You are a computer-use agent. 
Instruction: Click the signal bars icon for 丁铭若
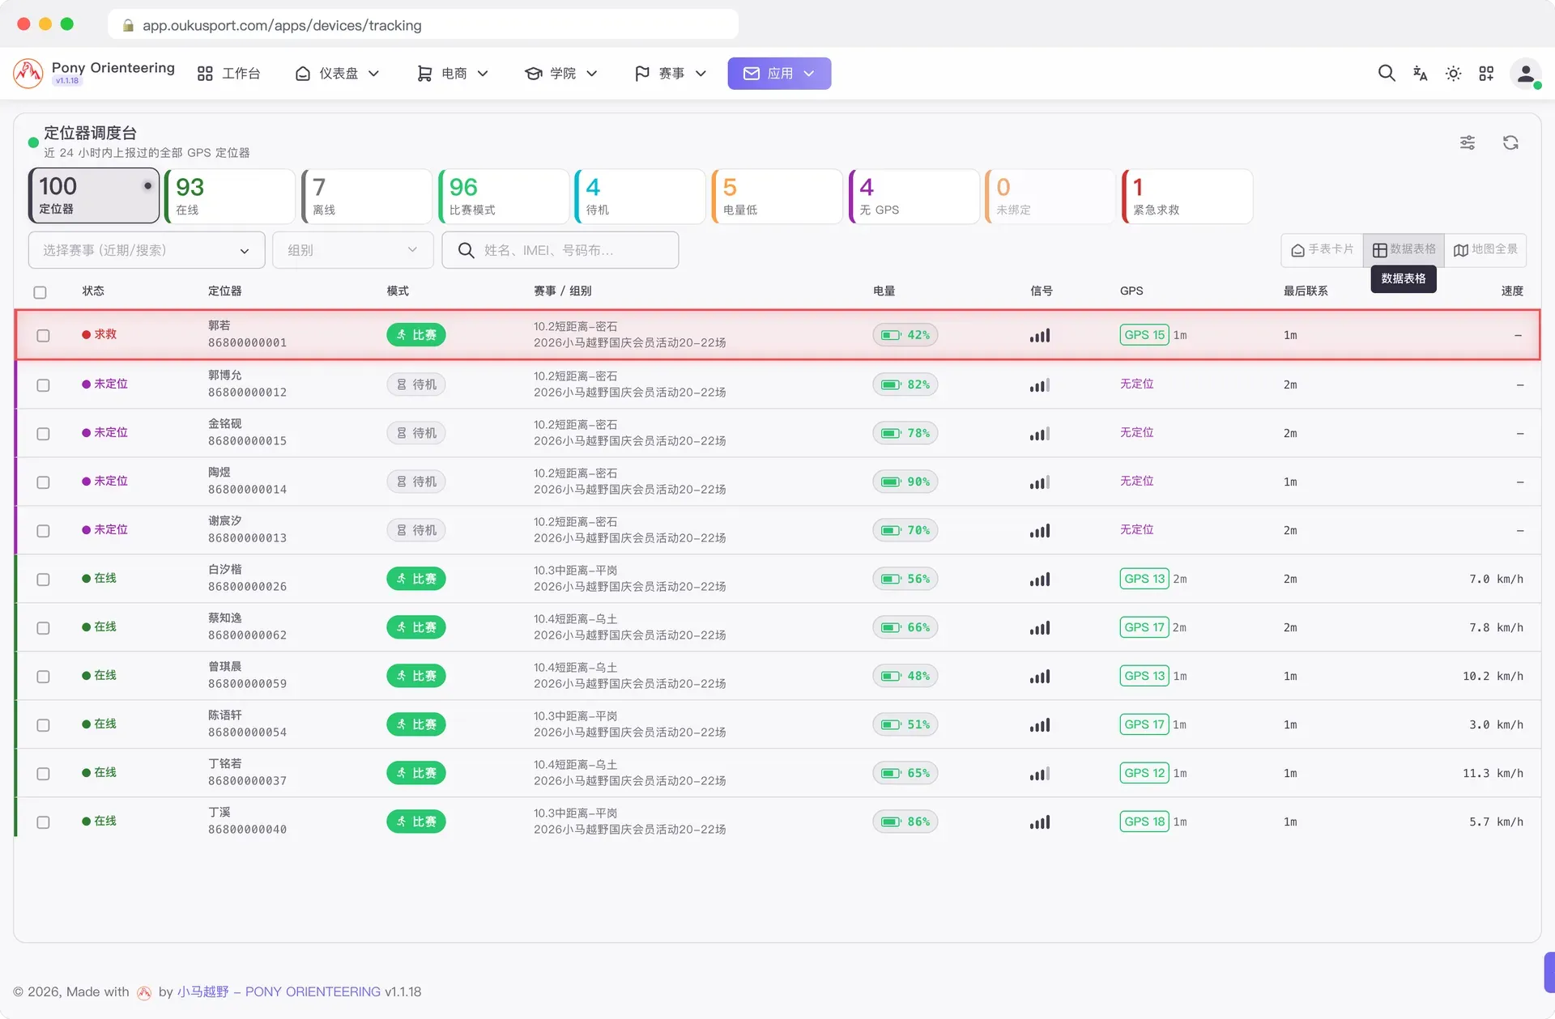click(x=1040, y=773)
